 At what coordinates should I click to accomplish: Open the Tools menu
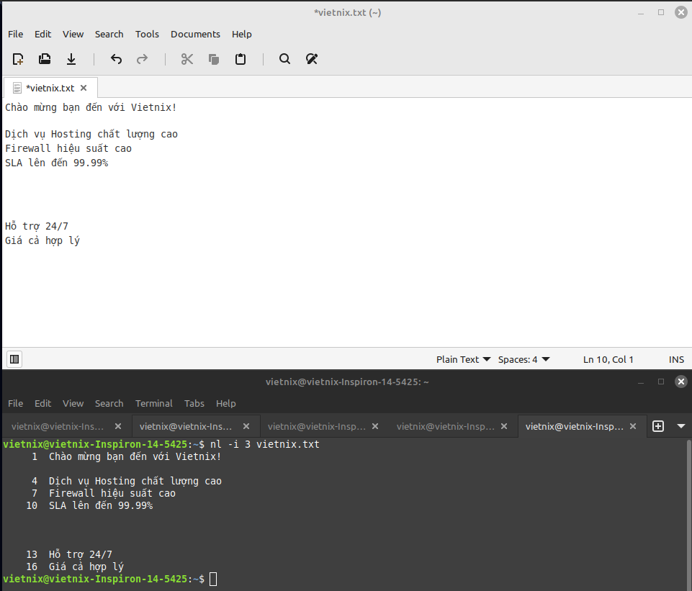[x=147, y=34]
